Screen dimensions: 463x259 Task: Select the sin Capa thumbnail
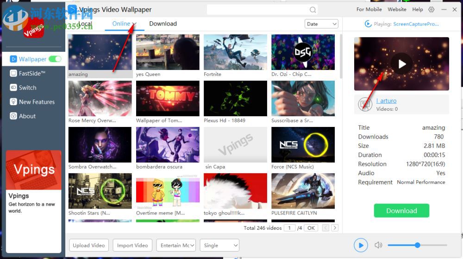click(235, 145)
